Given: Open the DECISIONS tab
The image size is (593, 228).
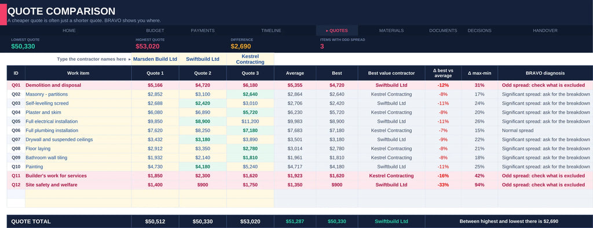Looking at the screenshot, I should (x=479, y=31).
